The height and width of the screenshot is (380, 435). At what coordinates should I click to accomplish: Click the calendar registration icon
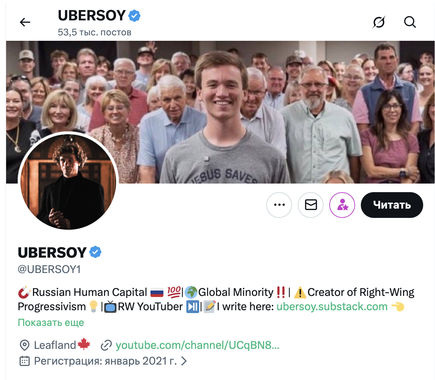click(24, 361)
